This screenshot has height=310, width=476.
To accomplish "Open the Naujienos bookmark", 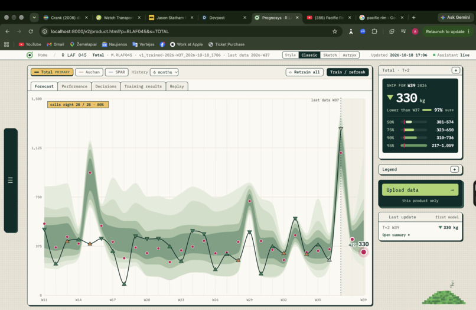I will [x=115, y=44].
